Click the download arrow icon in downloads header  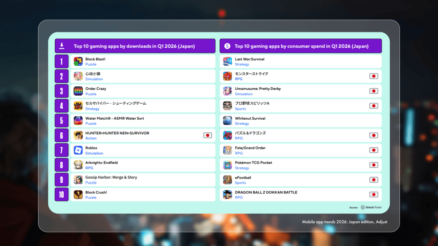[62, 46]
